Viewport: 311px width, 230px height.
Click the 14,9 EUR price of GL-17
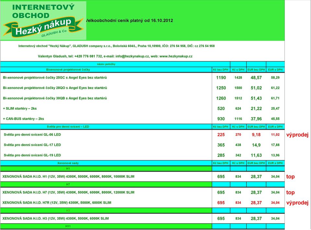[256, 145]
